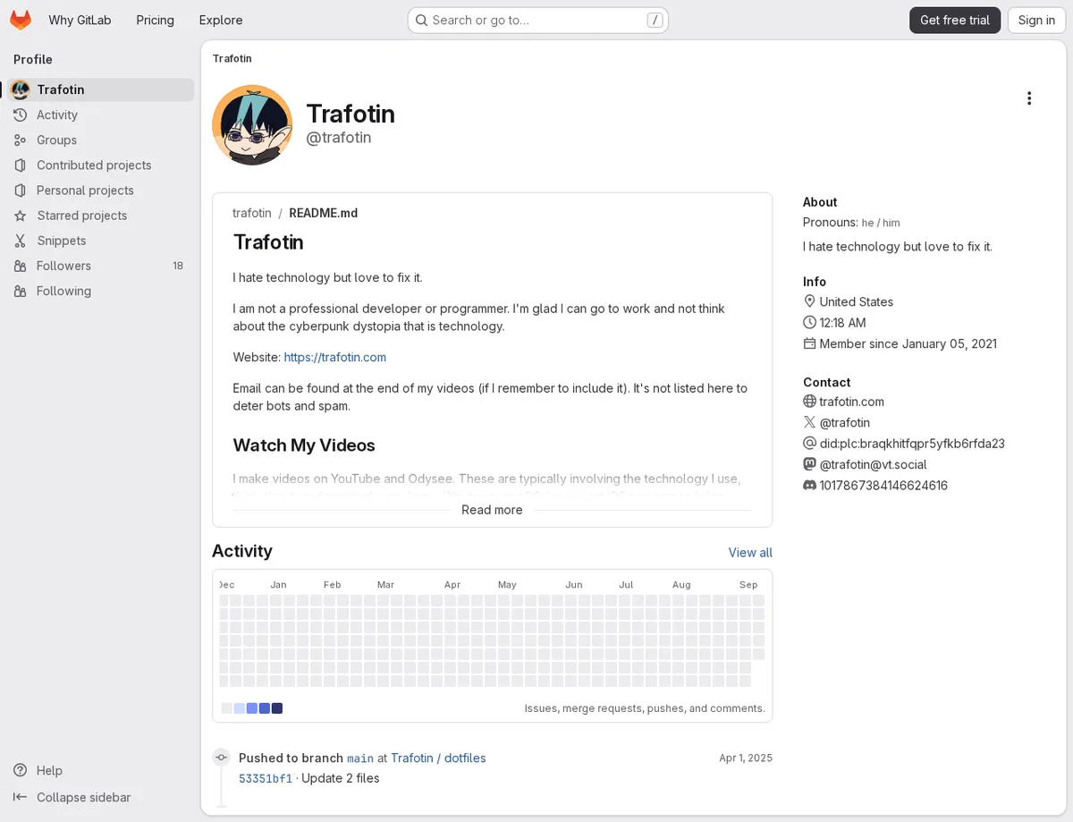The image size is (1073, 822).
Task: Click the Get free trial button
Action: coord(955,20)
